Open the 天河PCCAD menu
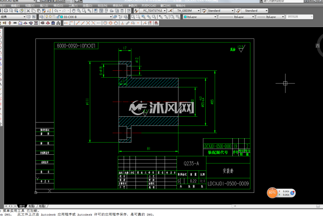 (149, 5)
